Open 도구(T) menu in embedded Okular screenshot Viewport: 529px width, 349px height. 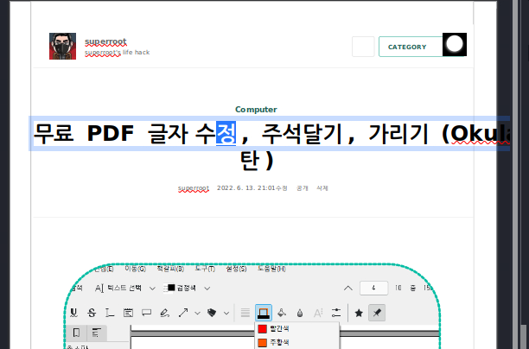(x=205, y=269)
